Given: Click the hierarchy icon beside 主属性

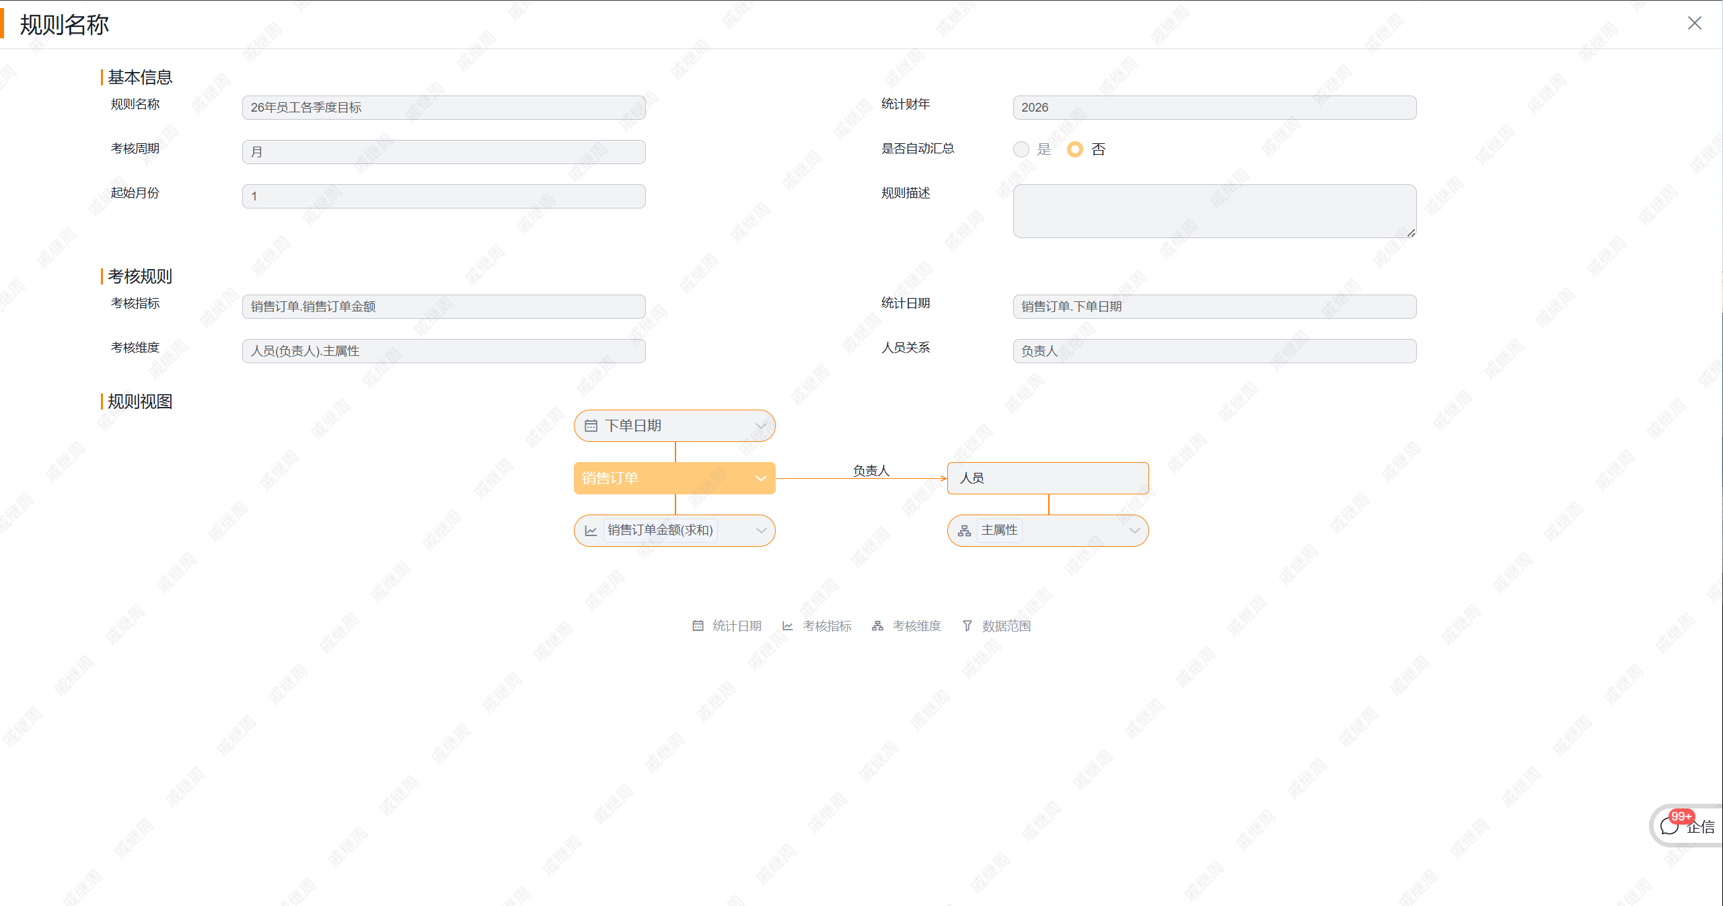Looking at the screenshot, I should pyautogui.click(x=964, y=531).
